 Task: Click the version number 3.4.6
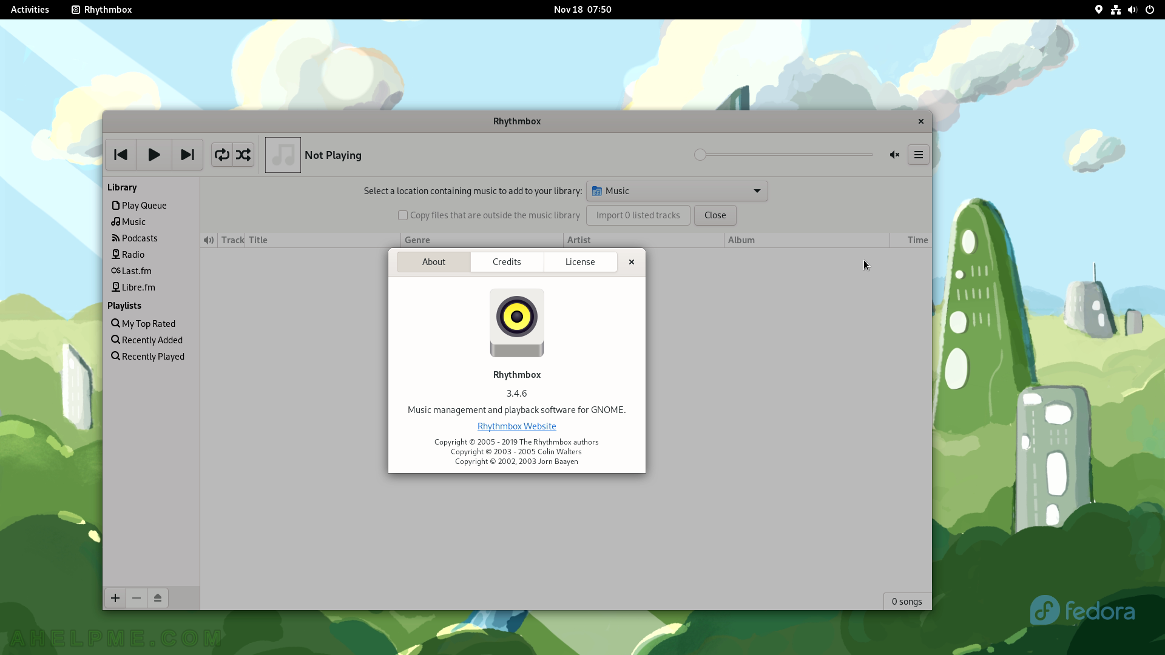click(516, 394)
